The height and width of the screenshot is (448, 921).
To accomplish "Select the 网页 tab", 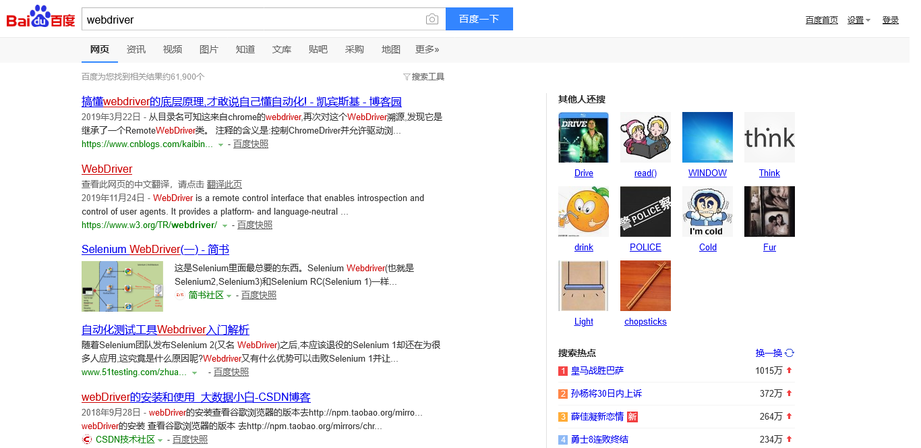I will click(x=100, y=49).
